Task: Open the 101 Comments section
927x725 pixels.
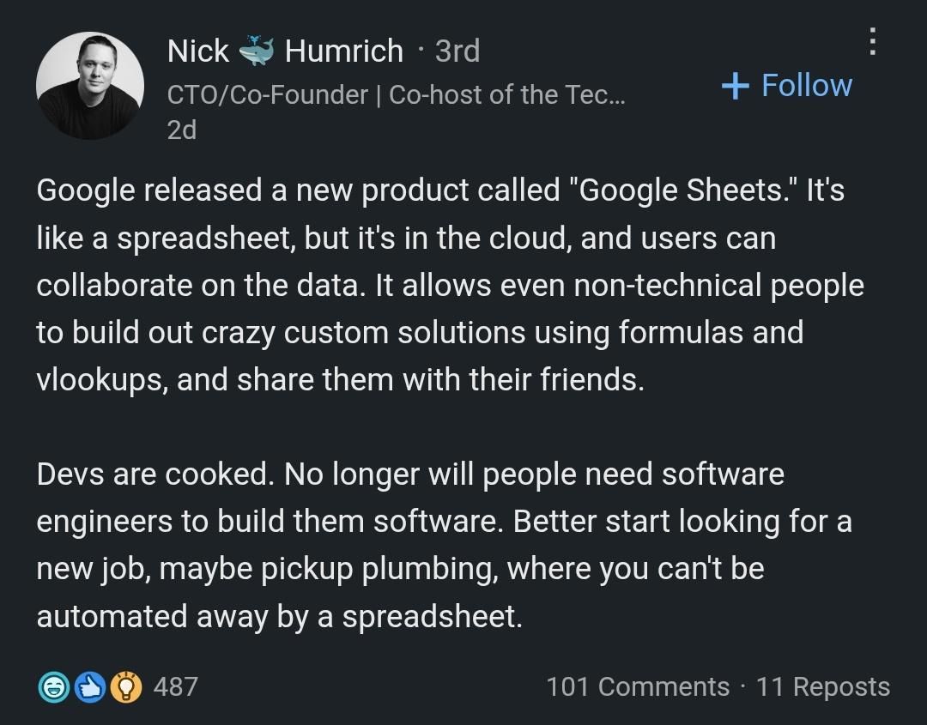Action: [x=637, y=686]
